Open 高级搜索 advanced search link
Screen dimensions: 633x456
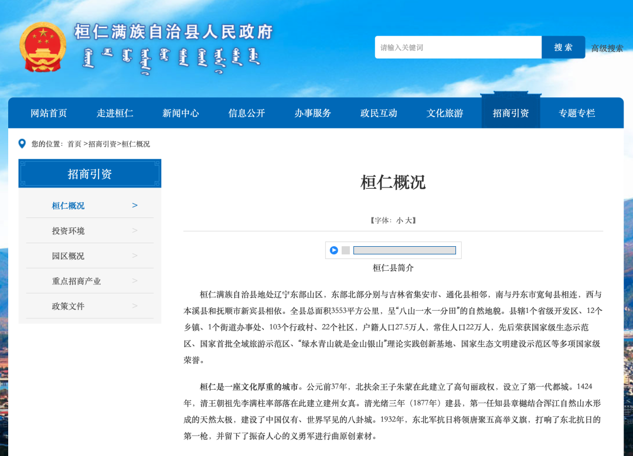coord(607,49)
